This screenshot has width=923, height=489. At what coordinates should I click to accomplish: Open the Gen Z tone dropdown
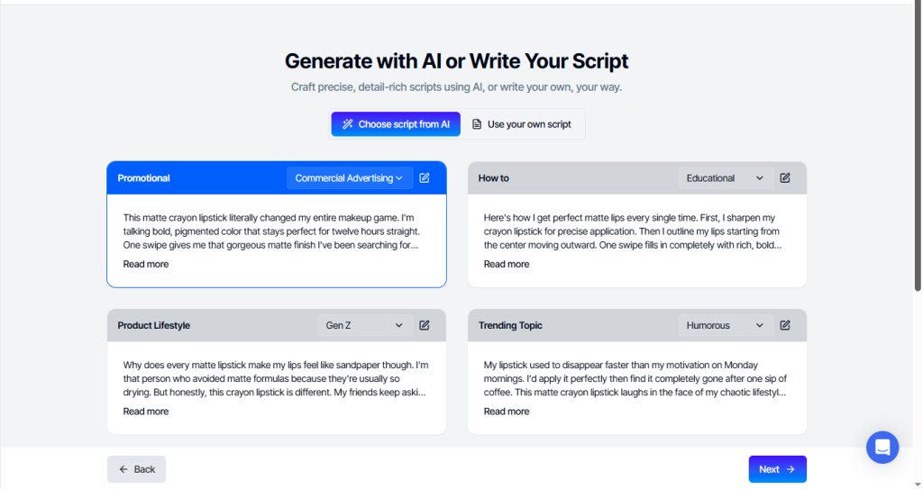click(364, 325)
